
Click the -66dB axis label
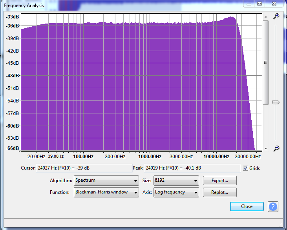click(x=13, y=148)
